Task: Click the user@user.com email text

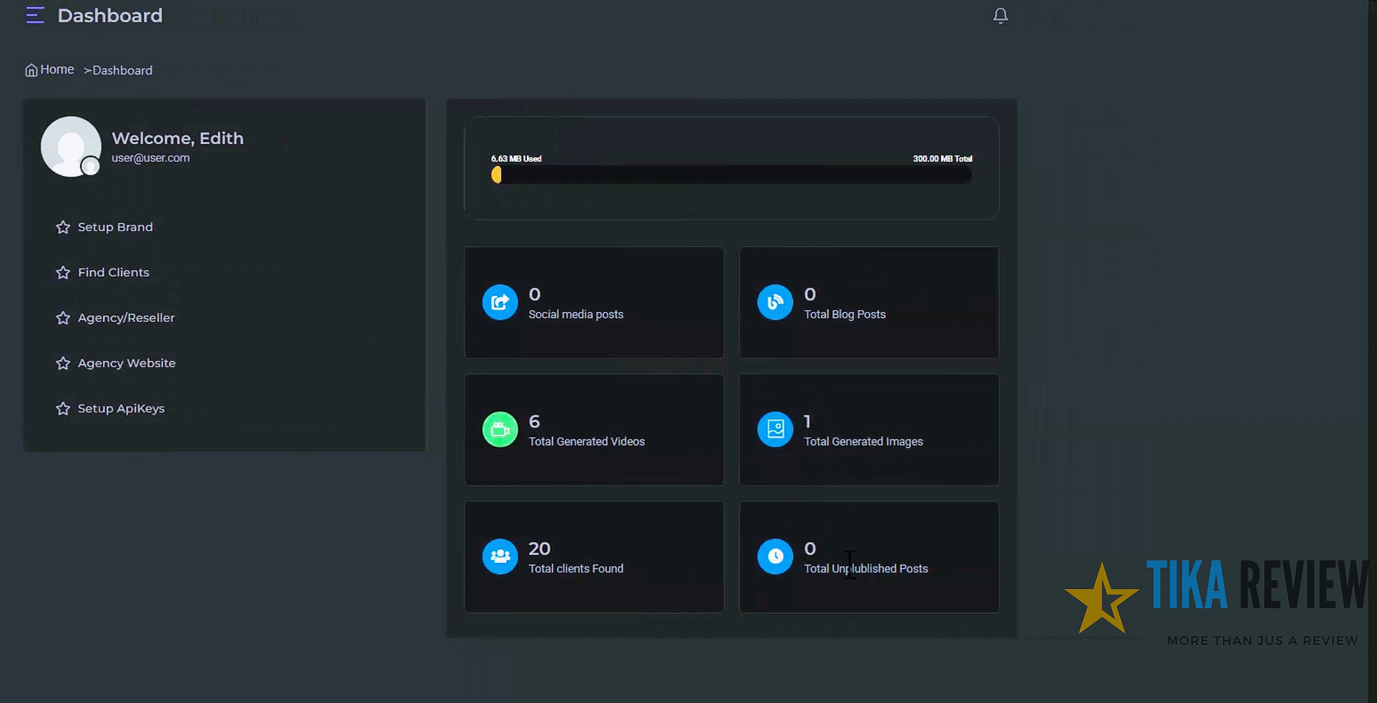Action: coord(150,158)
